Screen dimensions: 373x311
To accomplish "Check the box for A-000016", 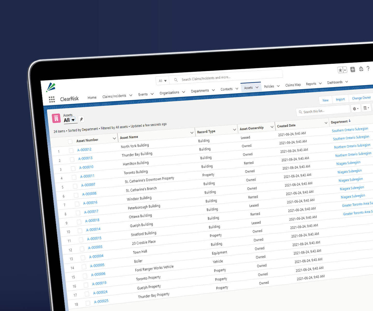I will [x=77, y=204].
